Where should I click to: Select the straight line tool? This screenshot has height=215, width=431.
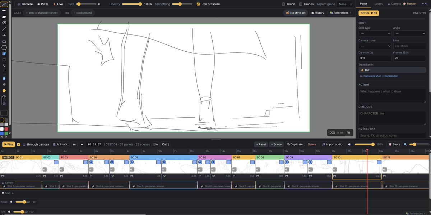tap(4, 29)
